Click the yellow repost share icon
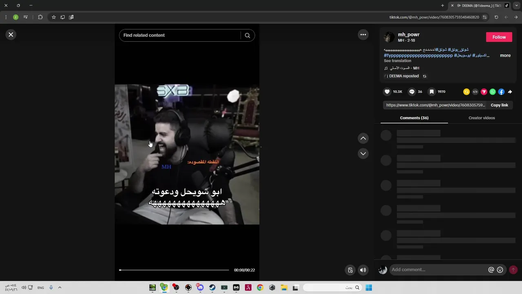The height and width of the screenshot is (294, 522). click(x=467, y=92)
